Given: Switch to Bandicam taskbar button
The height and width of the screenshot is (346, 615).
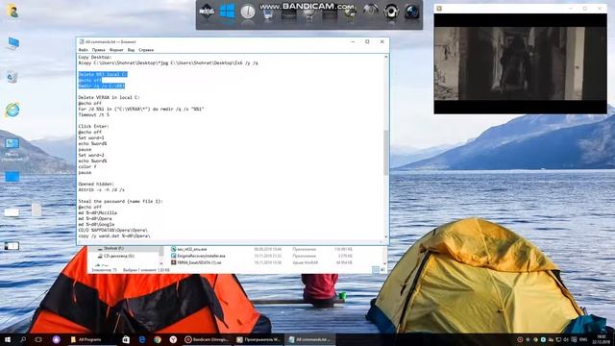Looking at the screenshot, I should pyautogui.click(x=207, y=339).
